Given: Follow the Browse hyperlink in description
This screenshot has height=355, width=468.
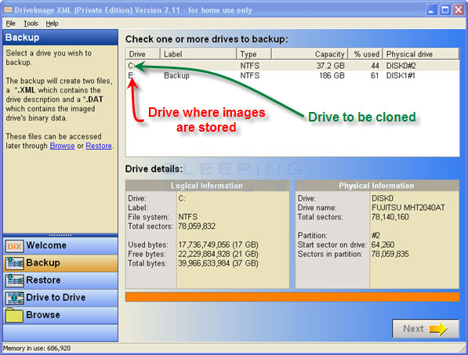Looking at the screenshot, I should point(62,146).
